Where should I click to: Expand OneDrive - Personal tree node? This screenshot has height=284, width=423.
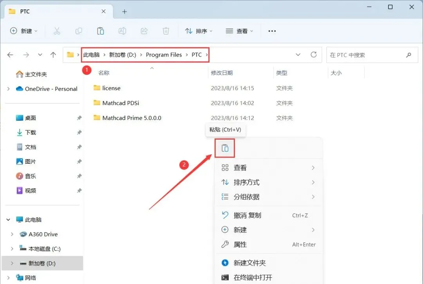tap(8, 89)
